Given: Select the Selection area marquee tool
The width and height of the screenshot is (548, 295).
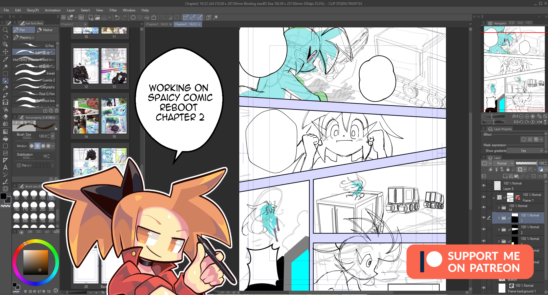Looking at the screenshot, I should 5,74.
